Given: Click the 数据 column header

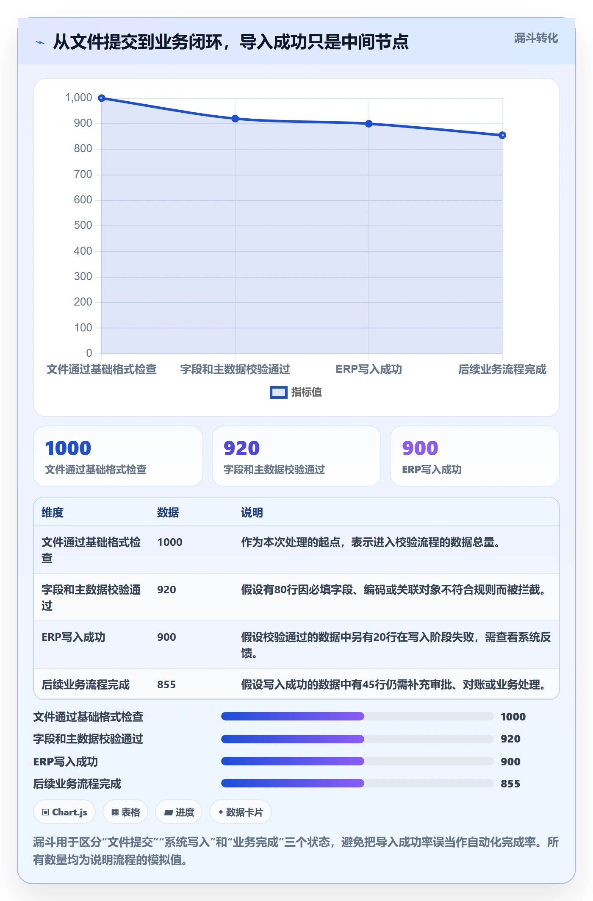Looking at the screenshot, I should (168, 513).
